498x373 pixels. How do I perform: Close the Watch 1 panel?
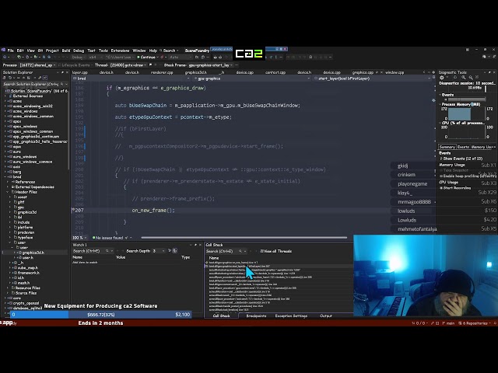(x=200, y=245)
